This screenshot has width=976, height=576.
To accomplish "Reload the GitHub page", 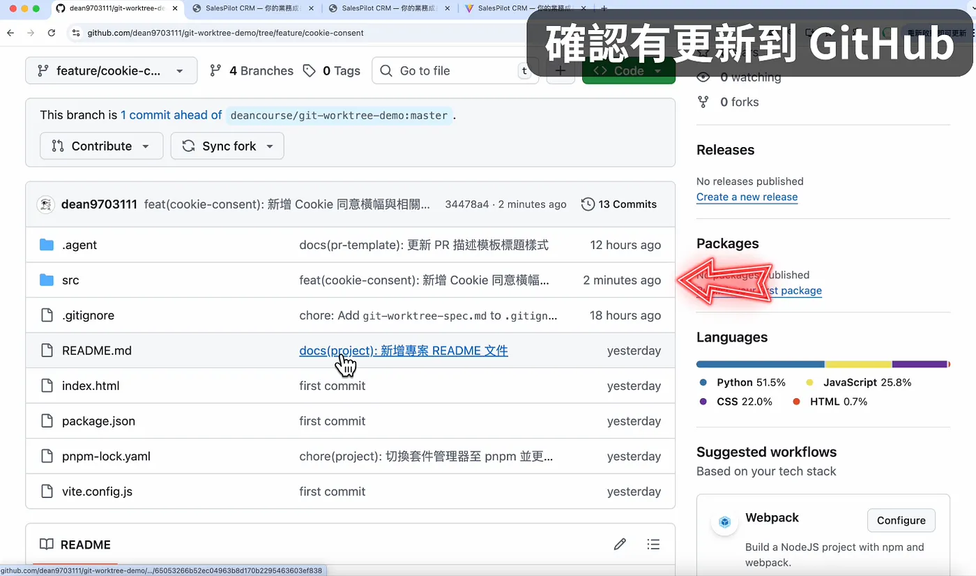I will [52, 33].
